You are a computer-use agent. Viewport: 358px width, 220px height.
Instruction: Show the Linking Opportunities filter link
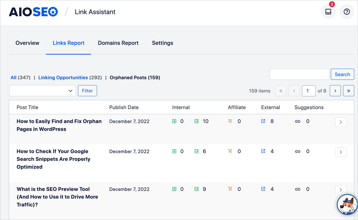63,78
